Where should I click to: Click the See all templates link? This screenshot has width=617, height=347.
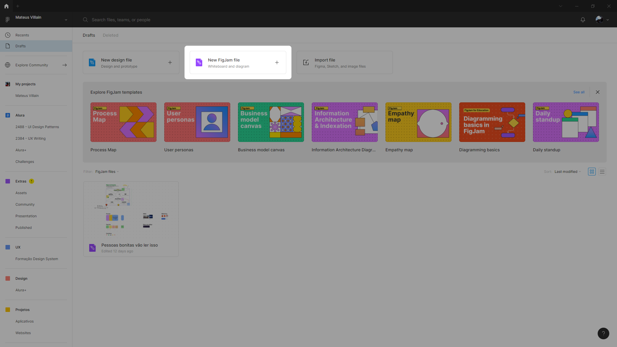coord(579,92)
